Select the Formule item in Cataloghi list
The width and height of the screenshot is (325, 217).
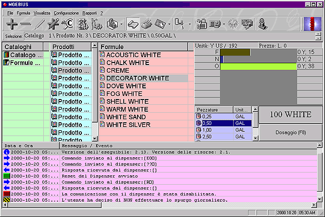pyautogui.click(x=23, y=62)
